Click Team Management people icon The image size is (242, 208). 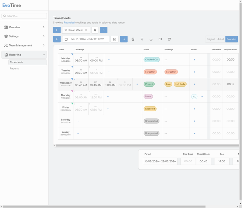coord(6,45)
